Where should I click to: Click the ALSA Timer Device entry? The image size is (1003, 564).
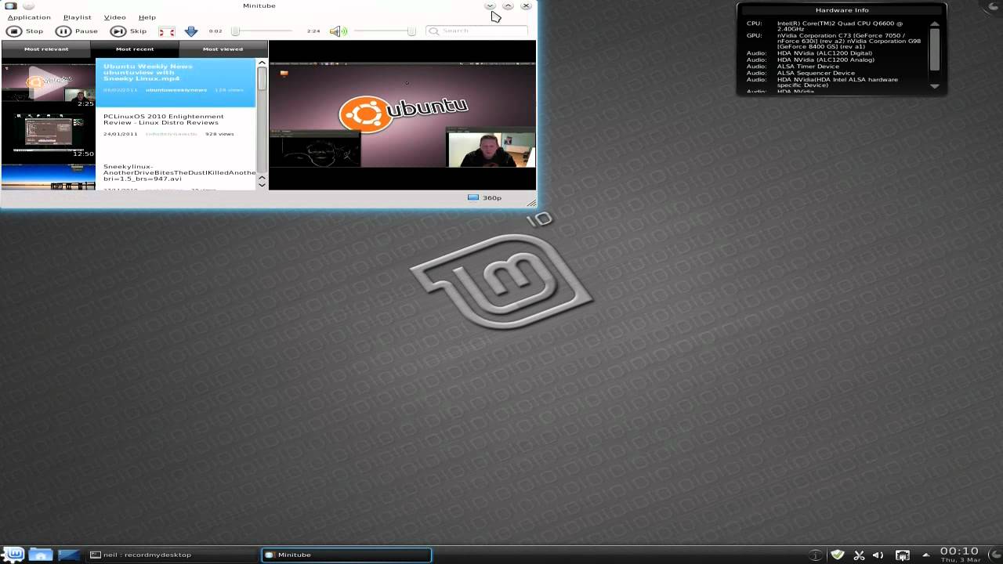[x=808, y=67]
